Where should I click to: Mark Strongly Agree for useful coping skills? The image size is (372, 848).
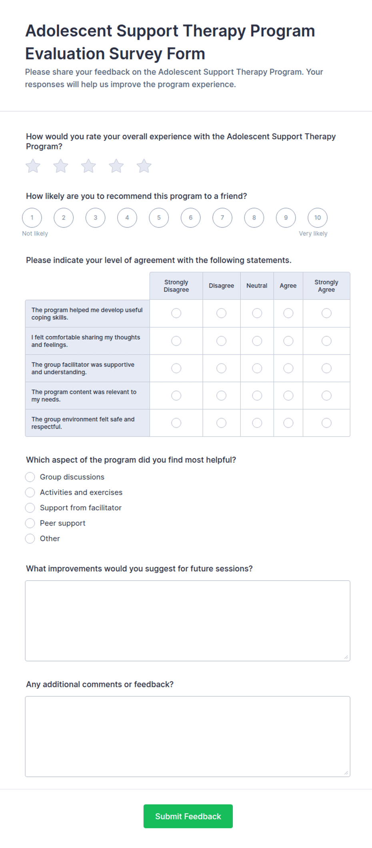pos(326,313)
